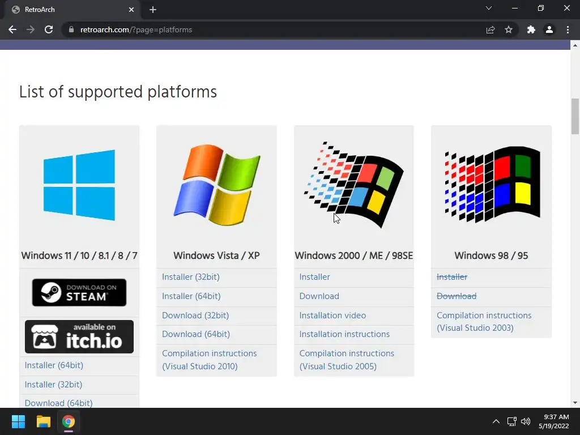Image resolution: width=580 pixels, height=435 pixels.
Task: Open the clock and date 9:37 AM
Action: tap(554, 421)
